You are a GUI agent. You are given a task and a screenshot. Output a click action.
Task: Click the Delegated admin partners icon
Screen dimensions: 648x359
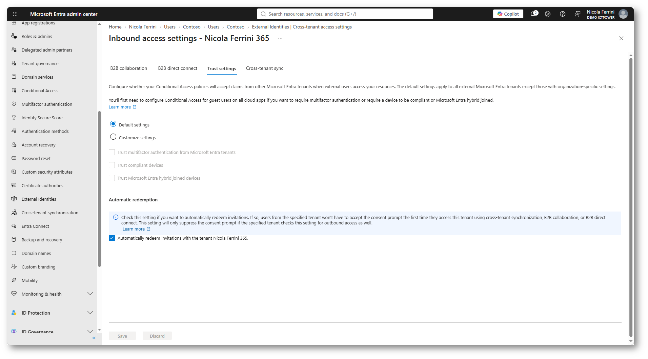14,49
